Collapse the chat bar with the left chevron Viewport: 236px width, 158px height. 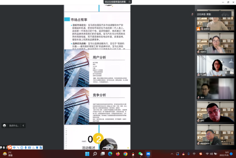[x=23, y=125]
